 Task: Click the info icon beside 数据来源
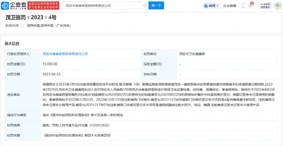21,25
